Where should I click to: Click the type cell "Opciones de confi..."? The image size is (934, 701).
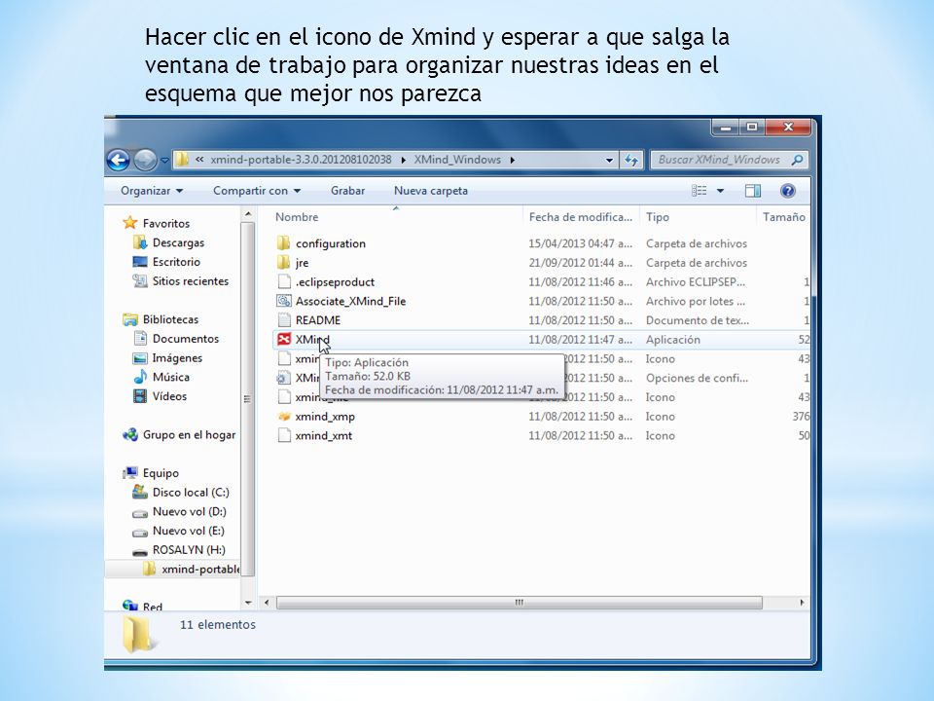tap(697, 378)
